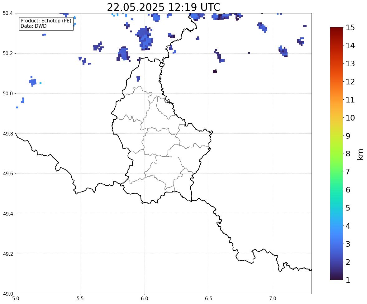Click the blue 3 km colorbar section

coord(336,244)
